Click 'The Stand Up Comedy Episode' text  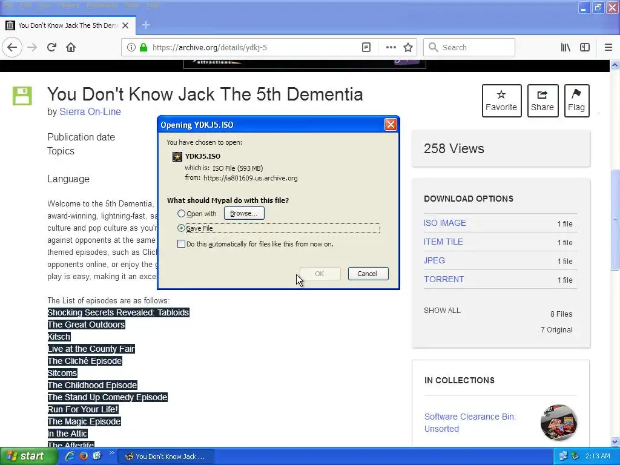(108, 397)
